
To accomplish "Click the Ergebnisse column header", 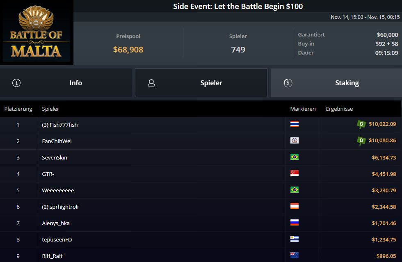I will pyautogui.click(x=339, y=109).
